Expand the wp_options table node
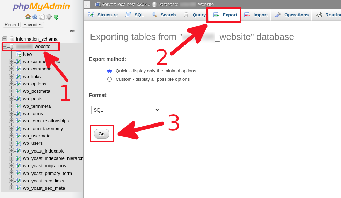This screenshot has height=198, width=341. pyautogui.click(x=12, y=84)
